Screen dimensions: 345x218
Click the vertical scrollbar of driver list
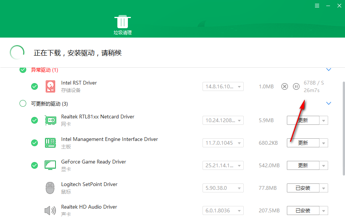pos(343,129)
